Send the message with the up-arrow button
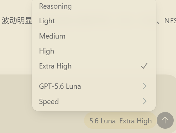 (165, 120)
